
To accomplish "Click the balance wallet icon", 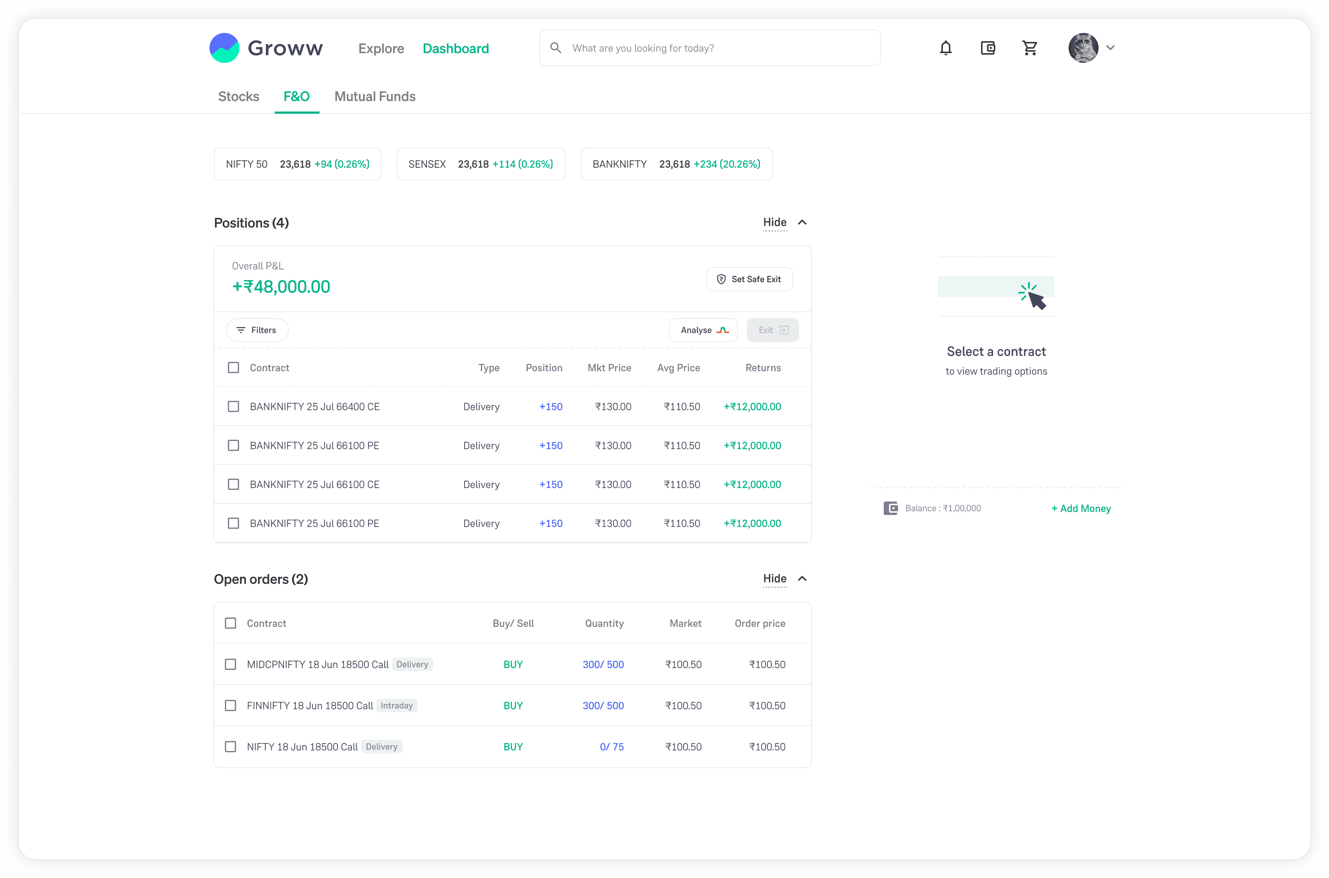I will [x=890, y=509].
